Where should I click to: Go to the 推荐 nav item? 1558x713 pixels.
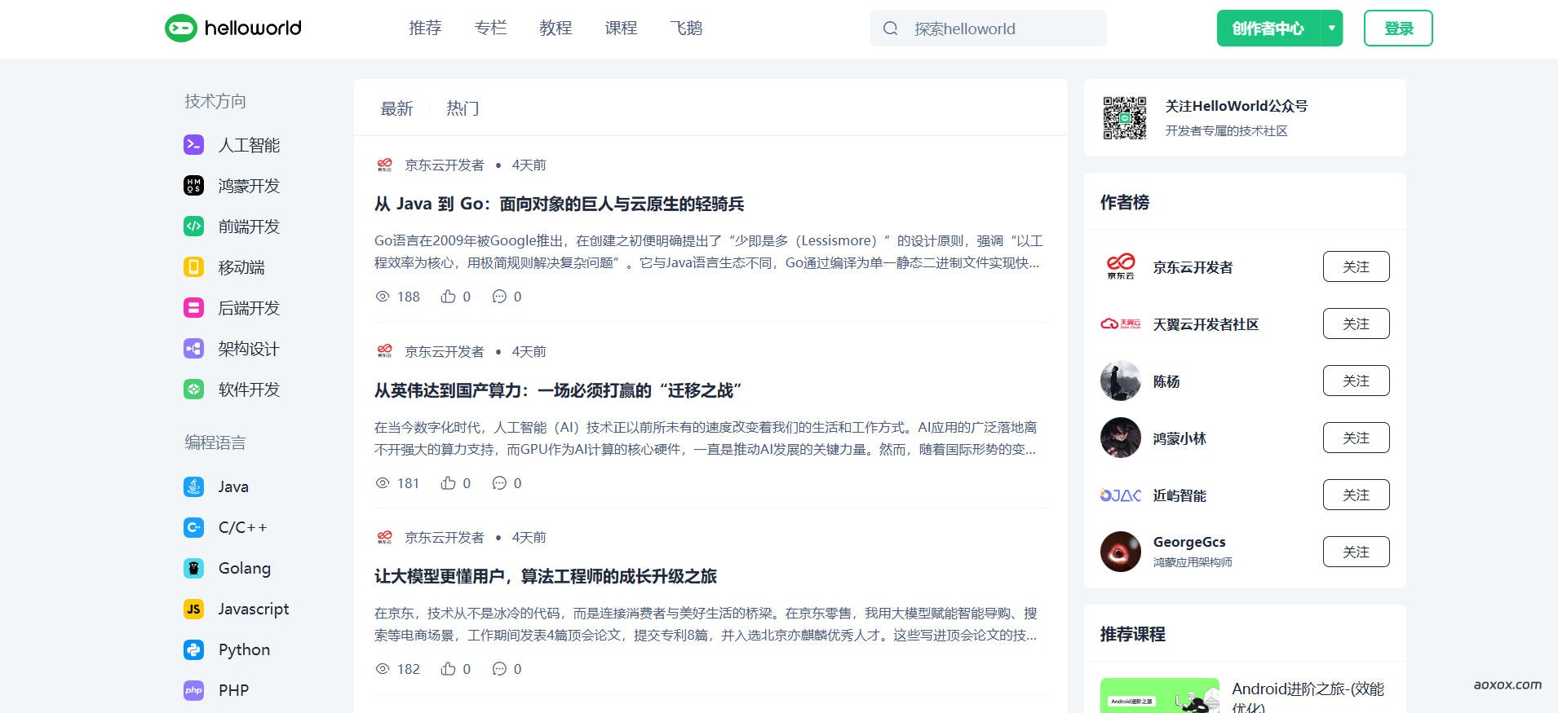click(x=425, y=29)
